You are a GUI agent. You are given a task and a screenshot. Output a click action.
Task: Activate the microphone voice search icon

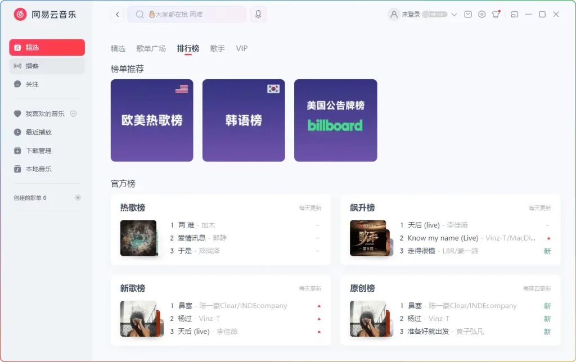[x=258, y=14]
